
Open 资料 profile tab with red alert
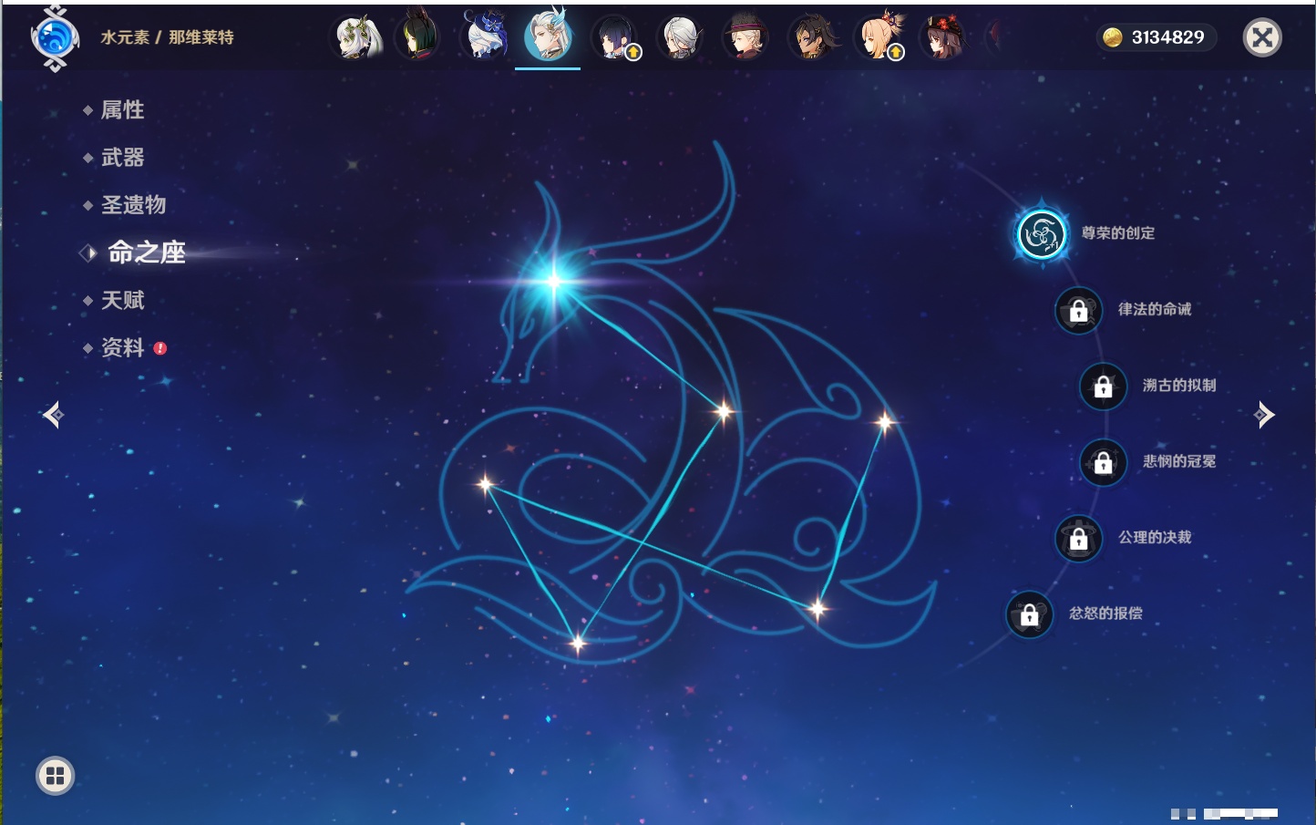coord(122,348)
